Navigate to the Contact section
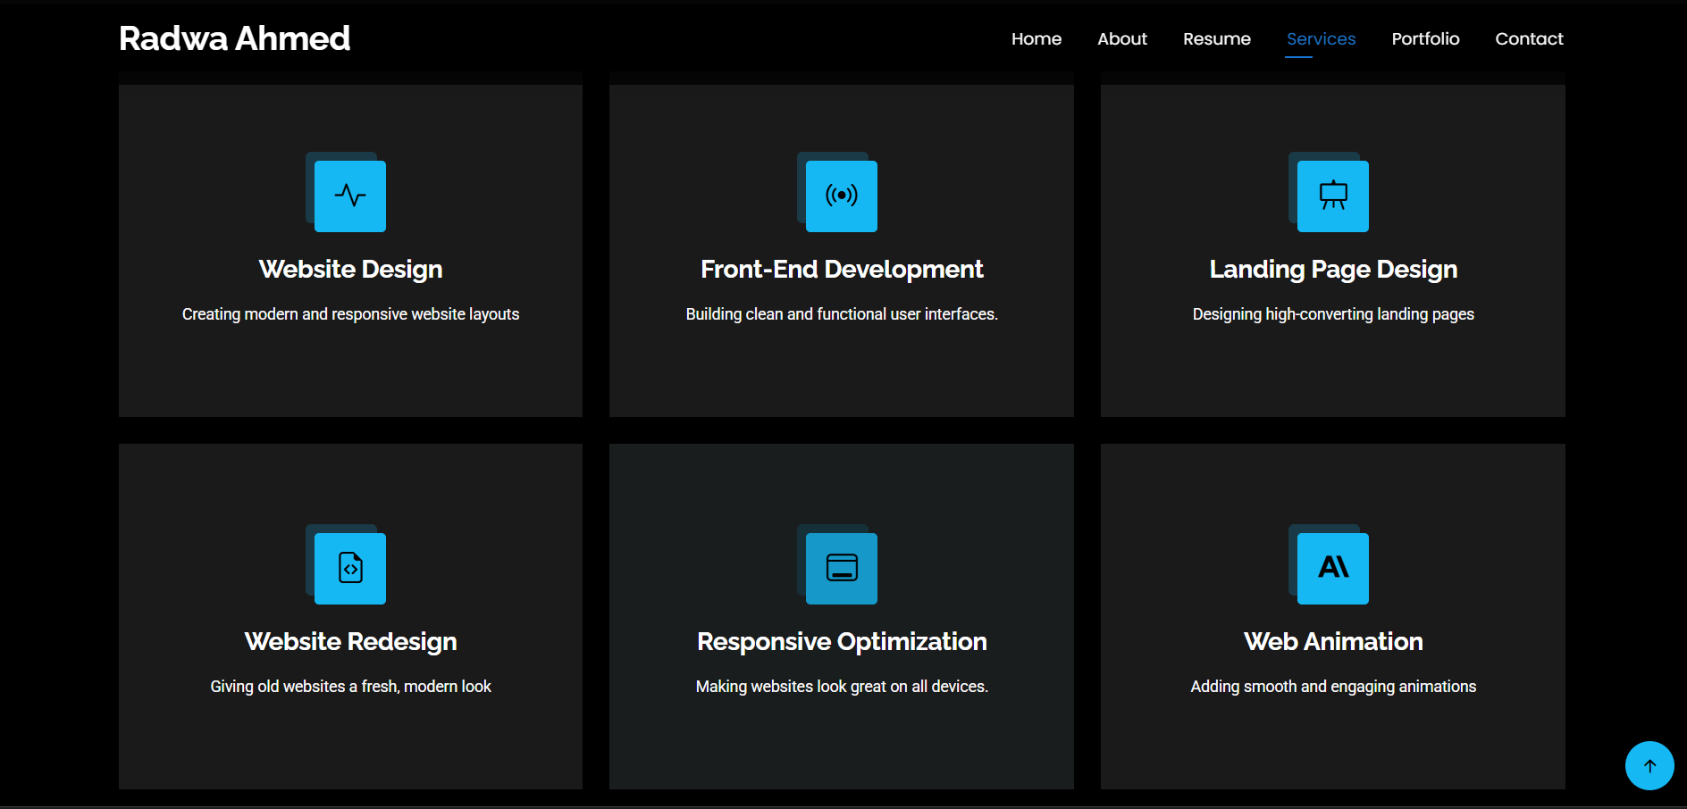 [1529, 38]
